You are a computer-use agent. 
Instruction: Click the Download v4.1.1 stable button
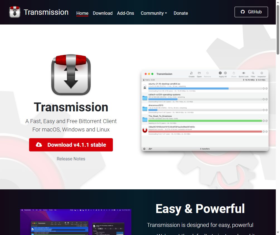coord(71,145)
